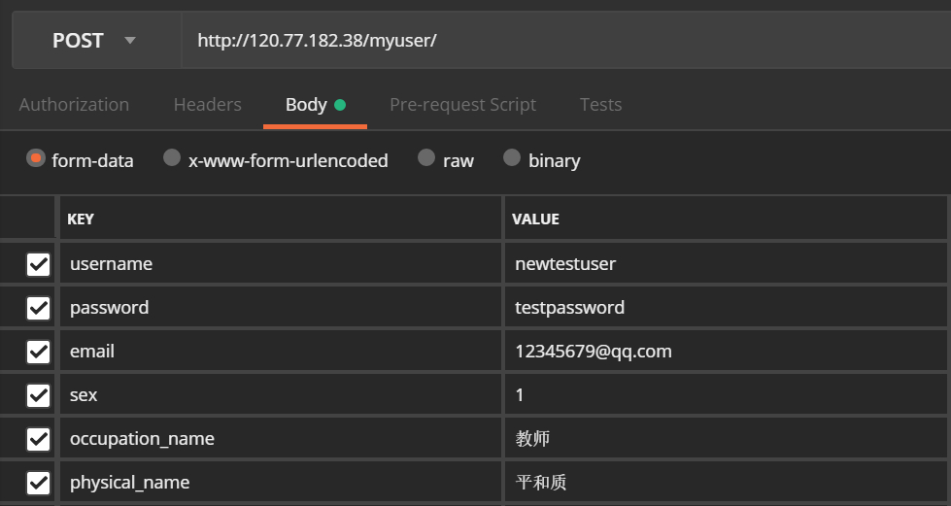The image size is (951, 506).
Task: Disable the password parameter checkbox
Action: pyautogui.click(x=39, y=308)
